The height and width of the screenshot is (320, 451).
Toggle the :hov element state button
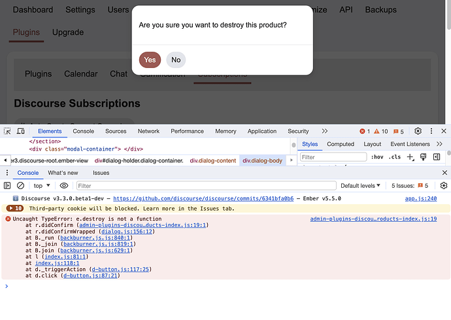pos(377,157)
